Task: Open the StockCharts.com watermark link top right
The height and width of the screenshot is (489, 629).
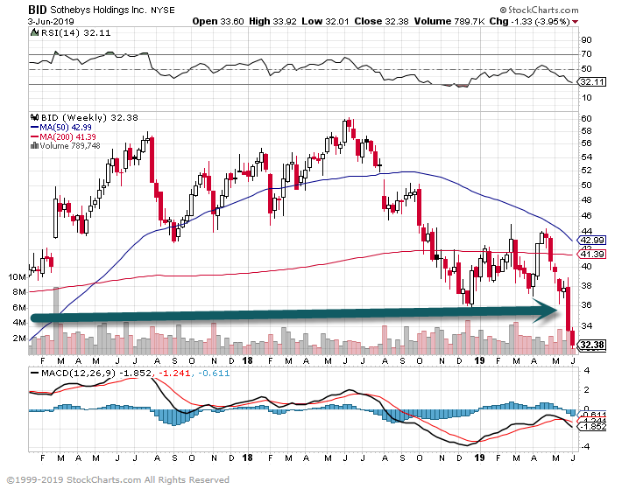Action: click(539, 10)
